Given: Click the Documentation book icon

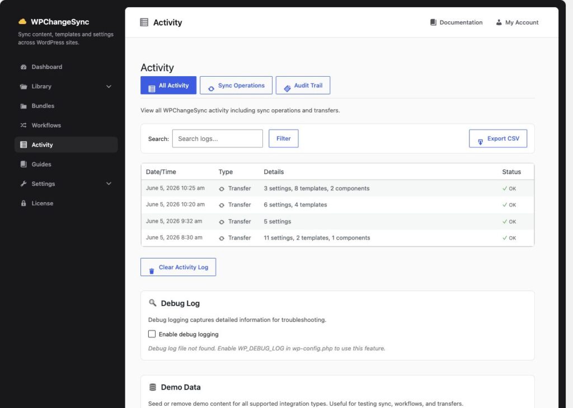Looking at the screenshot, I should (x=434, y=22).
